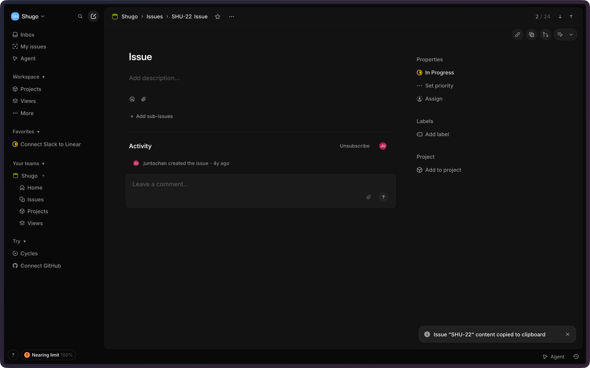Copy issue ID icon

pos(531,35)
